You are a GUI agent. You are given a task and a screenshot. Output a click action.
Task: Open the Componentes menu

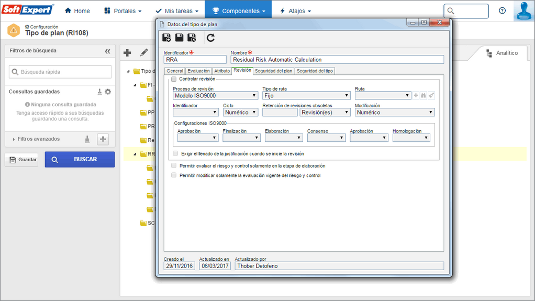(238, 11)
